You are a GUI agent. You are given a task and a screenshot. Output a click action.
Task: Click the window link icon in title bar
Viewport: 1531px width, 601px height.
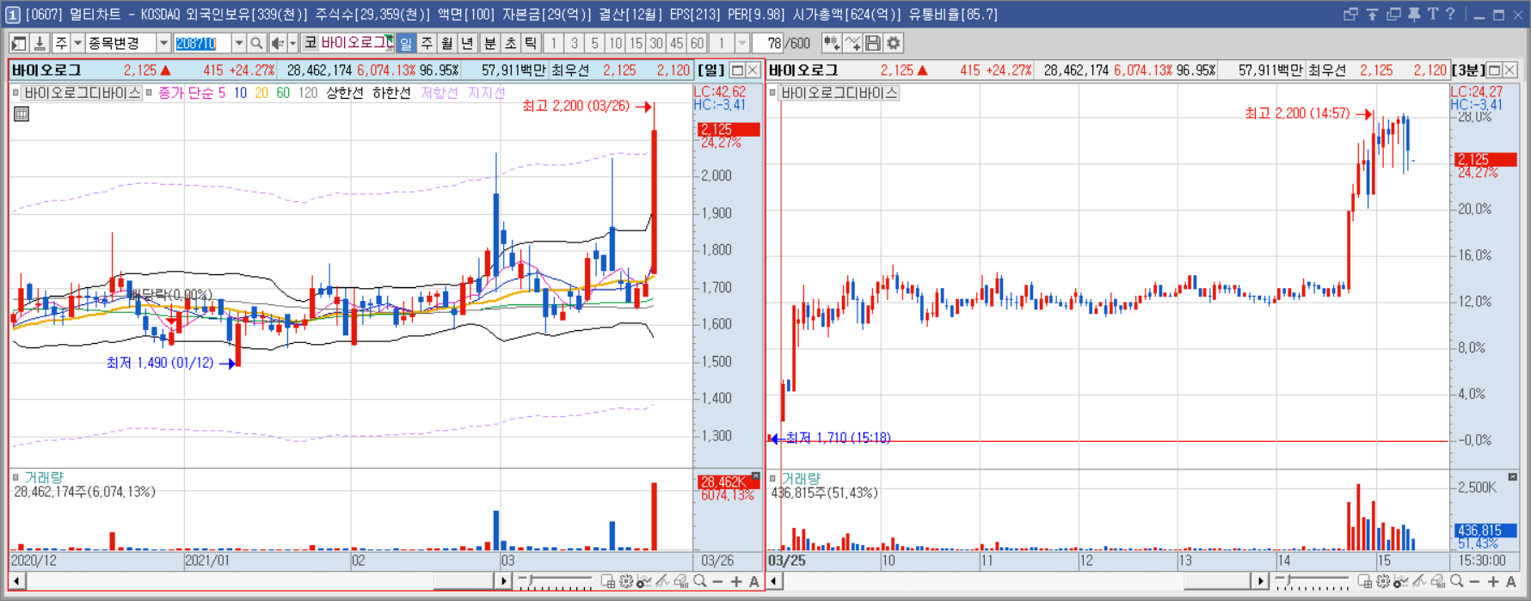tap(1350, 15)
